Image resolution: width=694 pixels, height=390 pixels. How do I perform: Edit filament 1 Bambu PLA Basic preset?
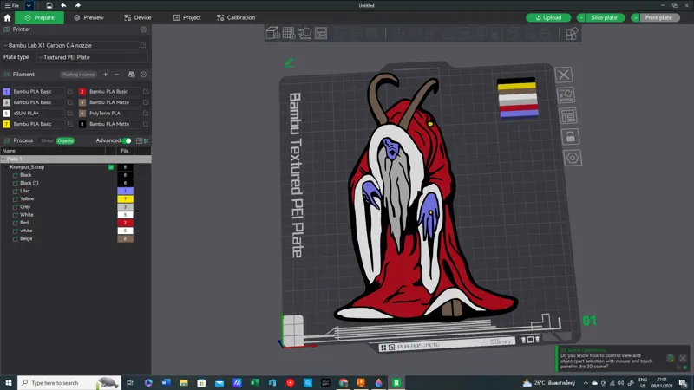[x=70, y=92]
